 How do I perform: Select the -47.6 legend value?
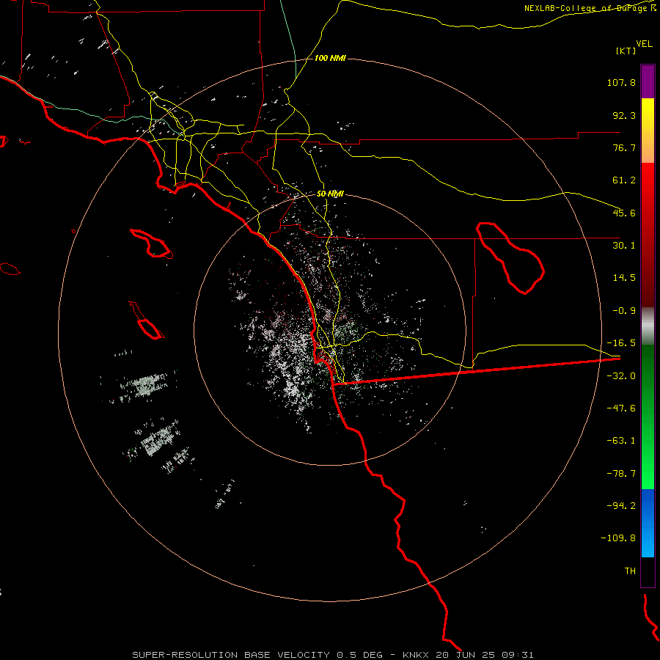[621, 408]
